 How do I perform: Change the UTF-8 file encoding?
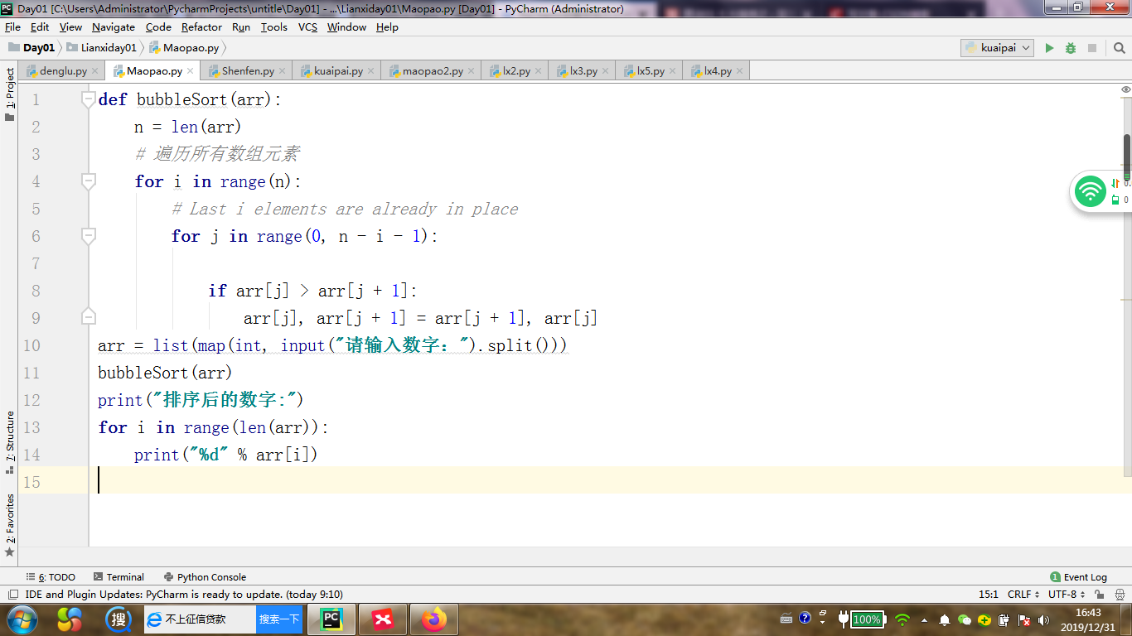click(x=1067, y=595)
